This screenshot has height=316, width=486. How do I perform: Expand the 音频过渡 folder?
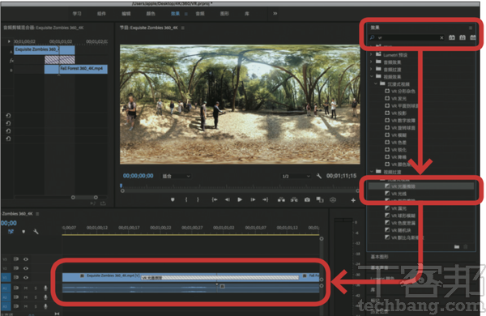point(371,70)
